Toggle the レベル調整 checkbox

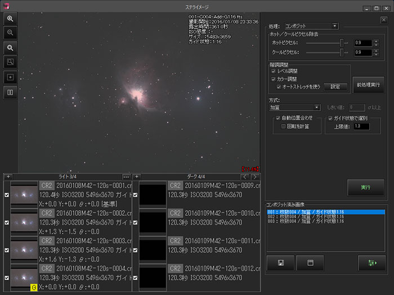coord(274,72)
